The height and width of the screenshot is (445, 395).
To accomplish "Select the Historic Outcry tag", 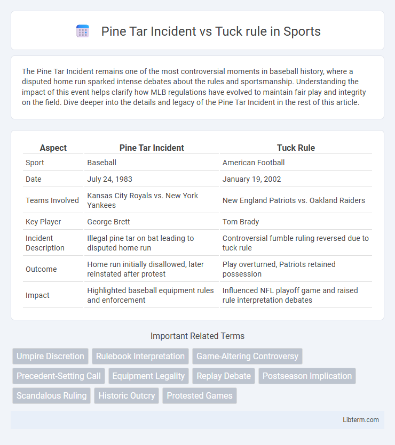I will (127, 395).
